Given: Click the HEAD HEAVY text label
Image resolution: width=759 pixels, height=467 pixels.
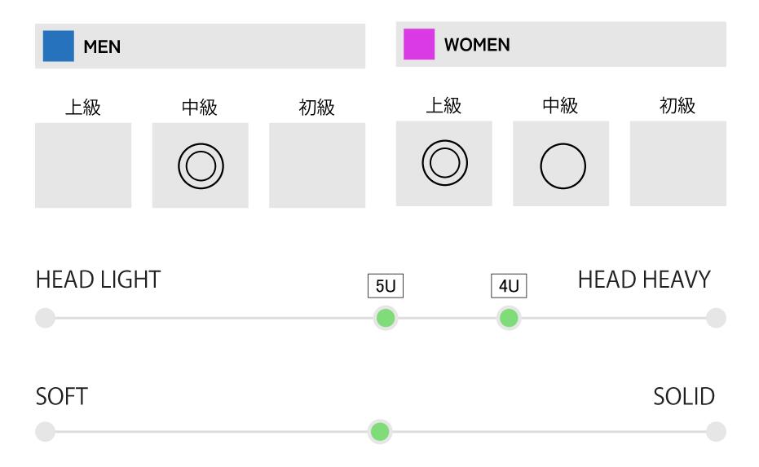Looking at the screenshot, I should (x=644, y=280).
